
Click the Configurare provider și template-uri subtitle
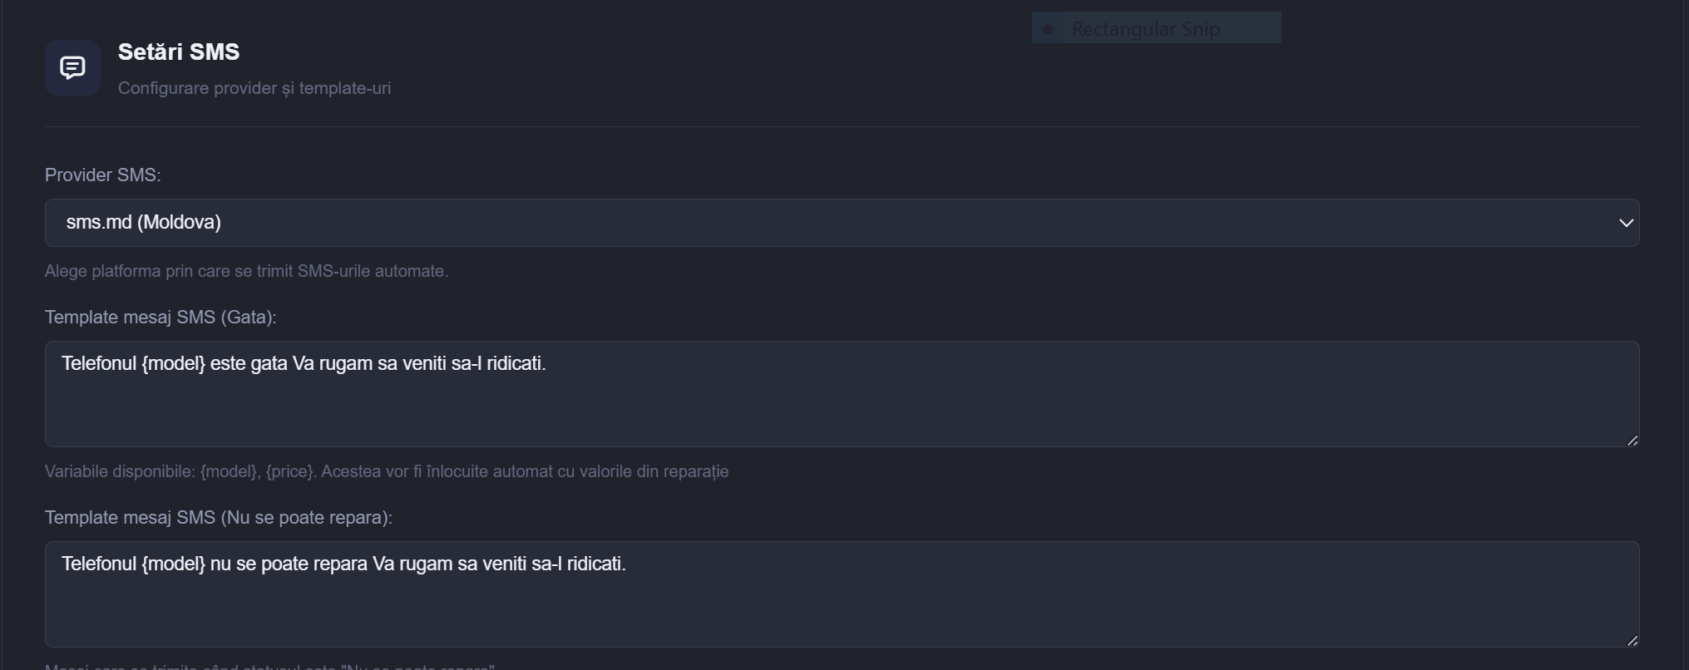point(254,88)
